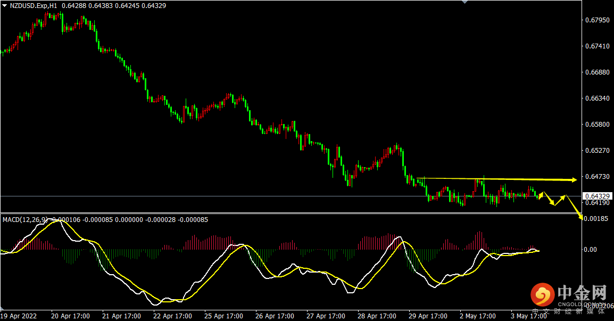Click the 19 Apr 2022 date label

point(19,316)
